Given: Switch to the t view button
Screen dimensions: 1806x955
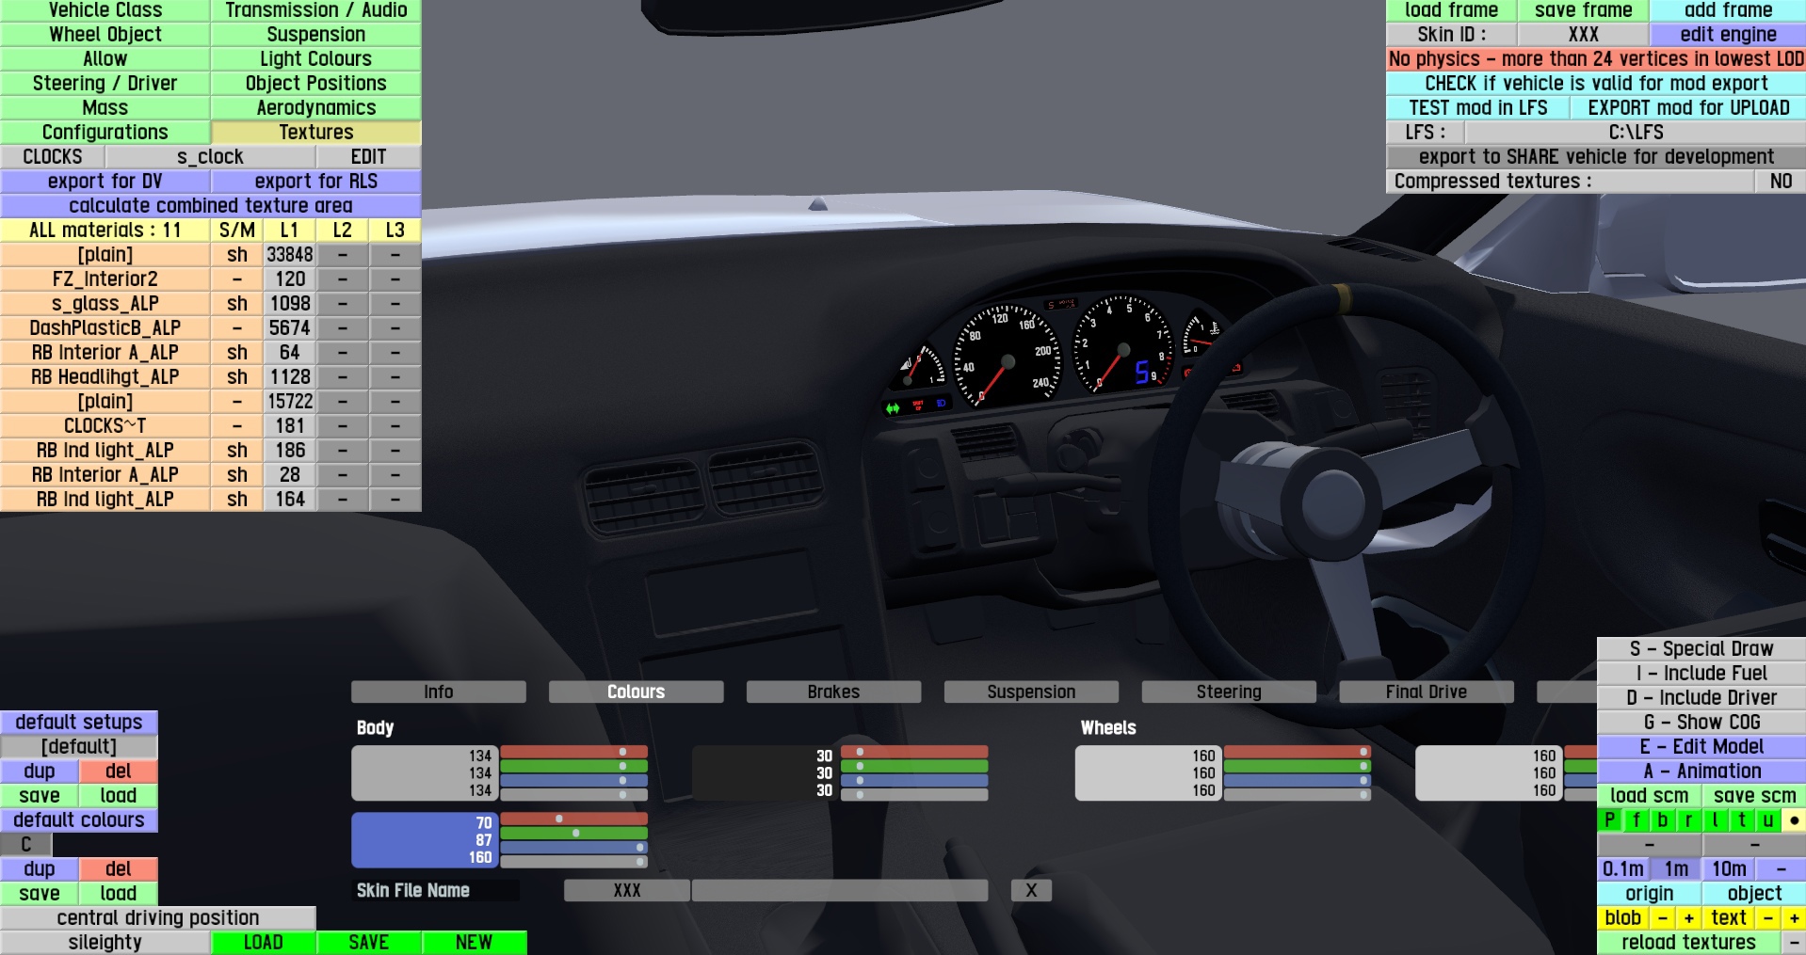Looking at the screenshot, I should click(1741, 820).
